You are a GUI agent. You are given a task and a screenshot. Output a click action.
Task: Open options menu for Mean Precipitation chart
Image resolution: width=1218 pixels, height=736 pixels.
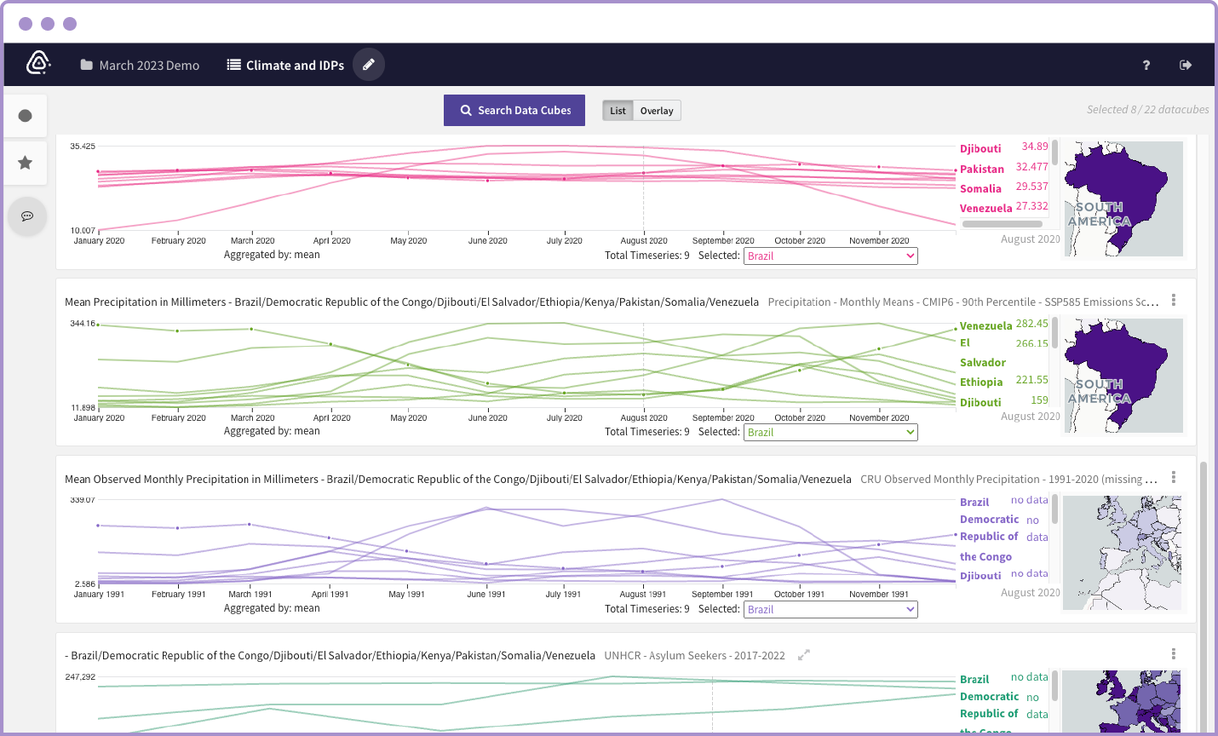pyautogui.click(x=1173, y=300)
